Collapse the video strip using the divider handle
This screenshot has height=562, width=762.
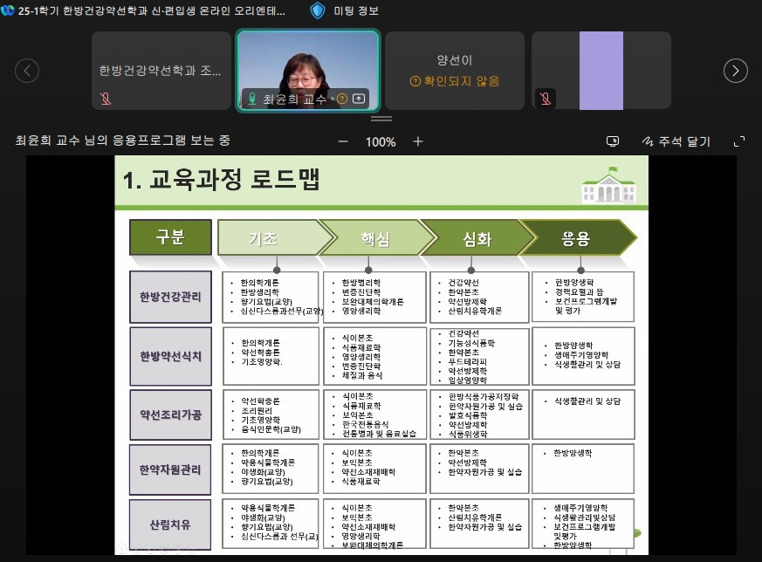coord(381,119)
